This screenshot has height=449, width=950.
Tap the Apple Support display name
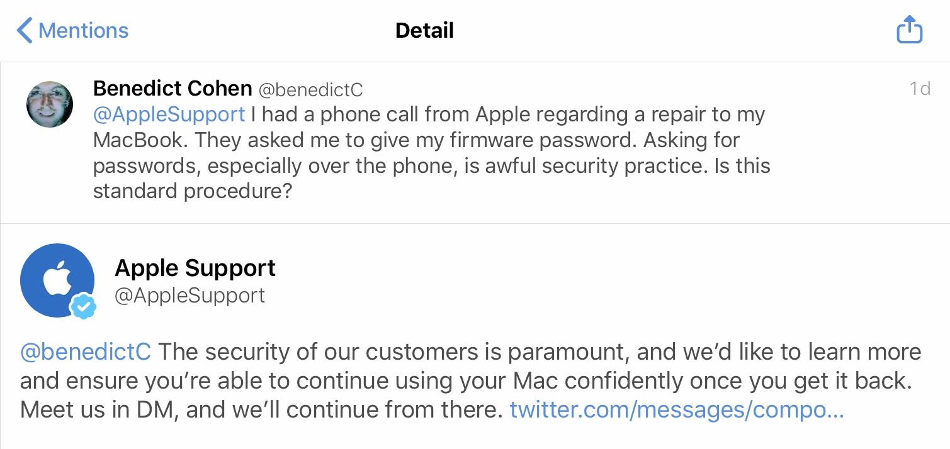[x=195, y=268]
